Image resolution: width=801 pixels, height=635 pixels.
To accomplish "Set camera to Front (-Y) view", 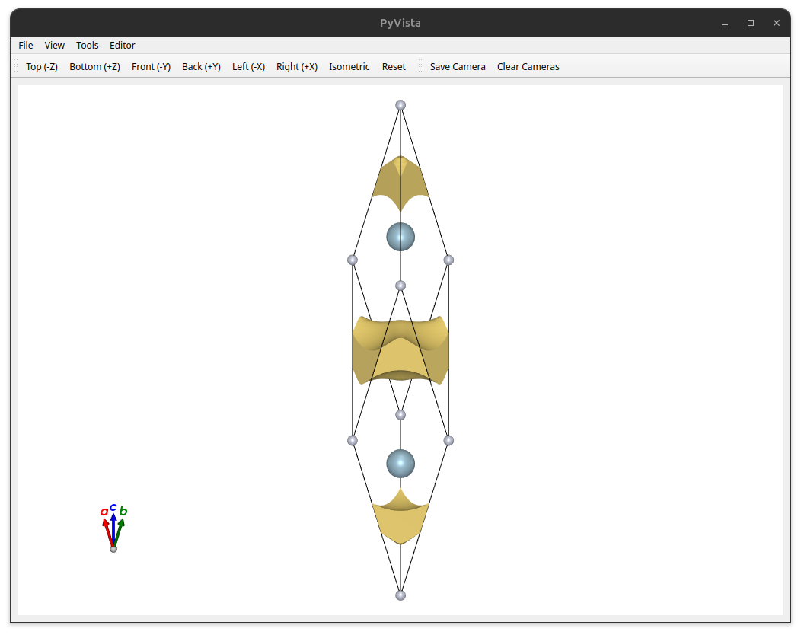I will click(152, 67).
